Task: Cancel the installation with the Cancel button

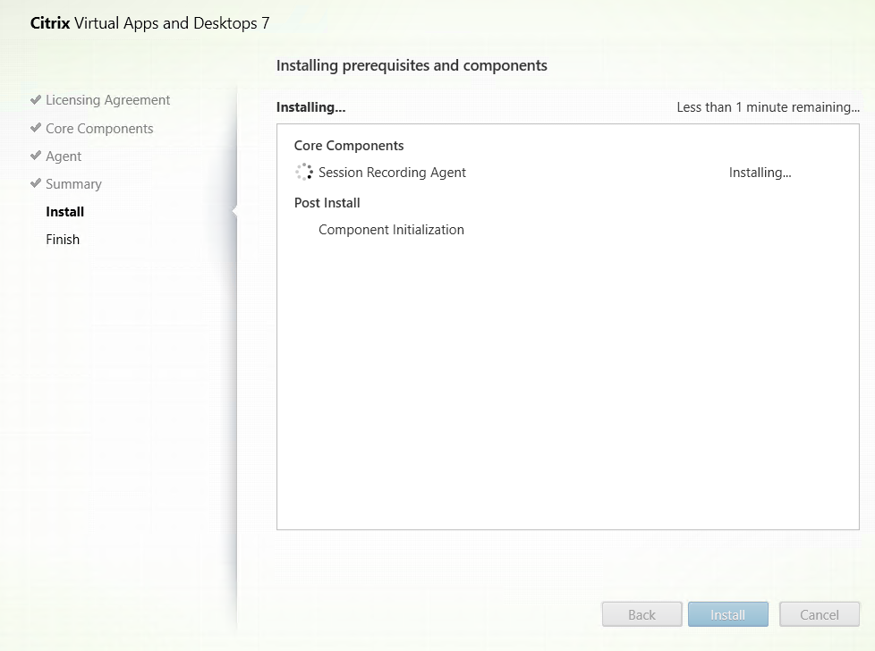Action: 819,614
